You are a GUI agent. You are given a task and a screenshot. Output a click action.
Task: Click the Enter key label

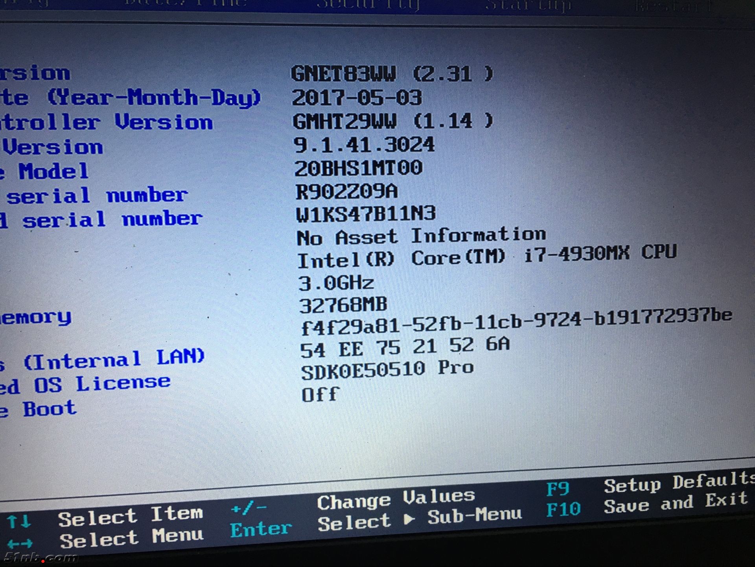tap(261, 530)
